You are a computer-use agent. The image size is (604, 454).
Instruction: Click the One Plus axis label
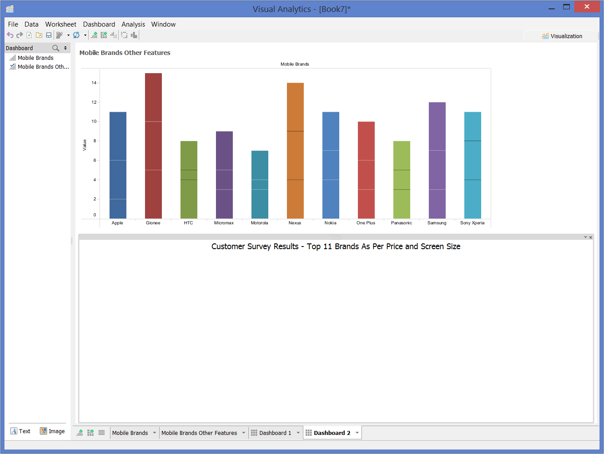pos(366,223)
